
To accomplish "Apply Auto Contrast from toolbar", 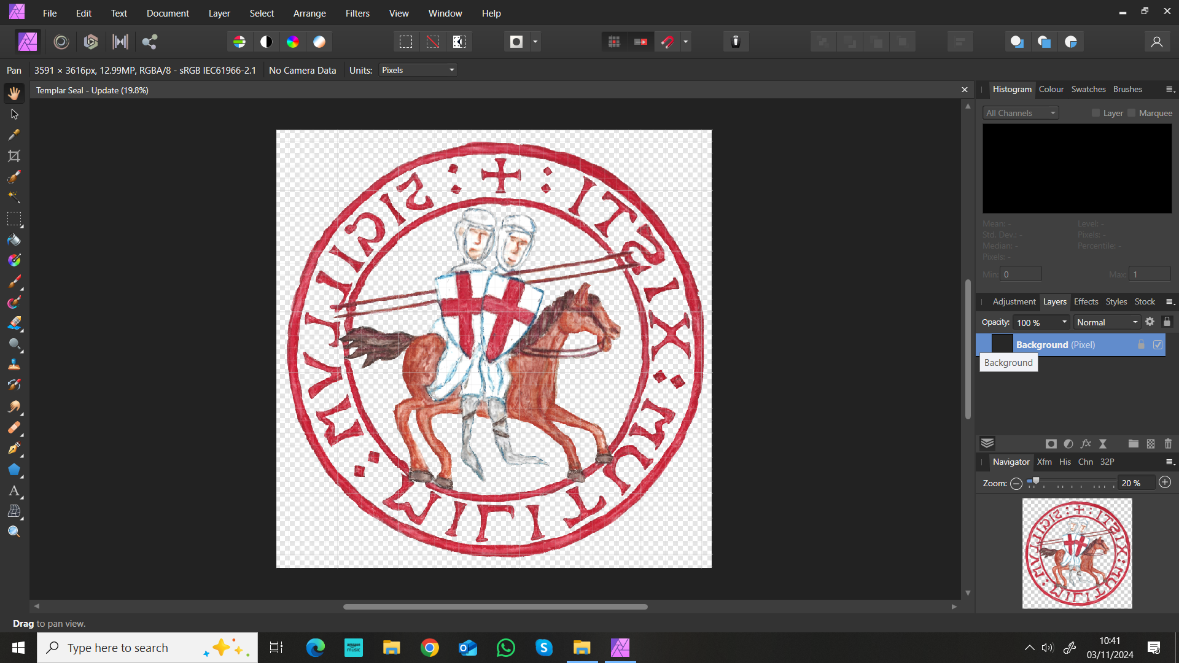I will coord(266,42).
